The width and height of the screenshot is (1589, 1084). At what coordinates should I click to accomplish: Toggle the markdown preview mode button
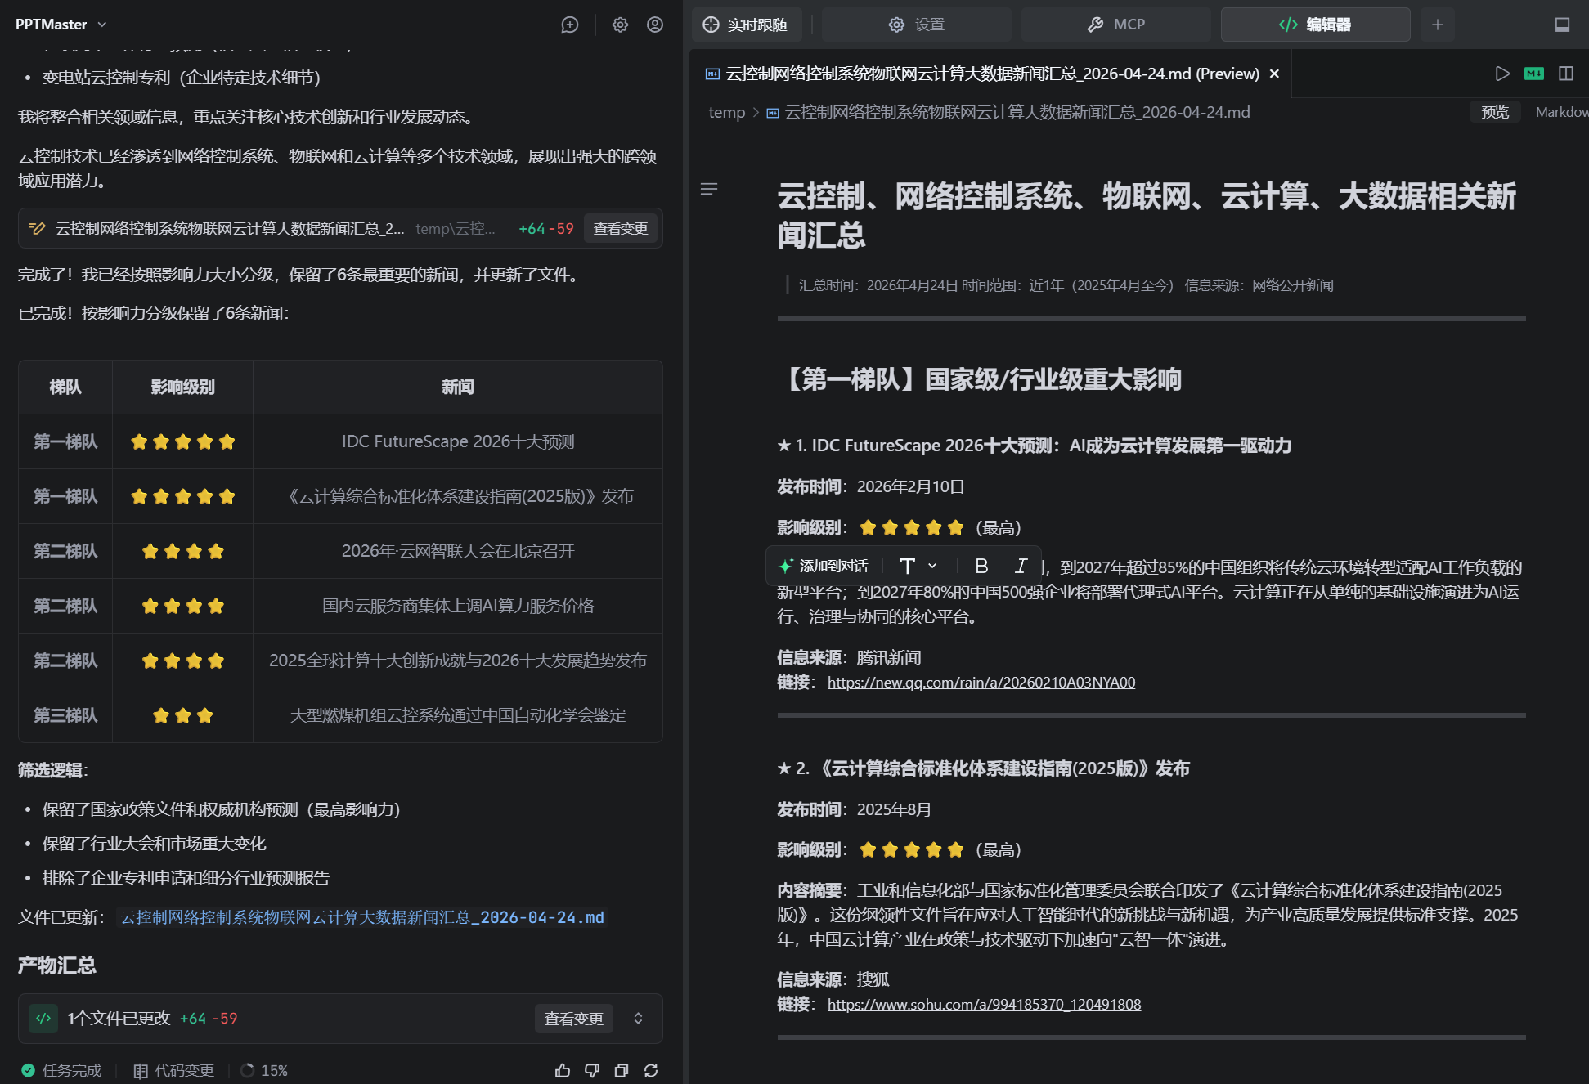[1534, 74]
